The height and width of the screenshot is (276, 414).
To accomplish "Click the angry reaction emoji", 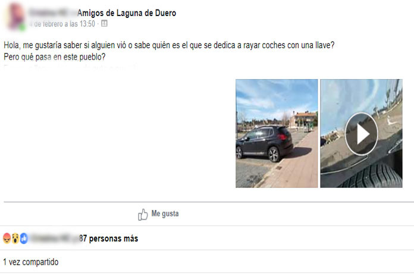I will coord(7,239).
